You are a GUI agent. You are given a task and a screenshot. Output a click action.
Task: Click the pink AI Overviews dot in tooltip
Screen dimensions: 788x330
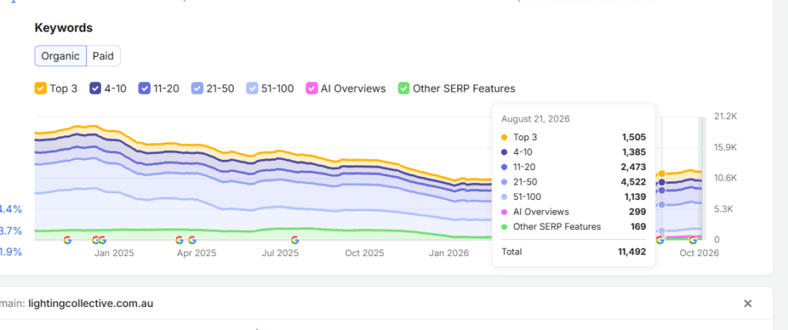(x=504, y=212)
